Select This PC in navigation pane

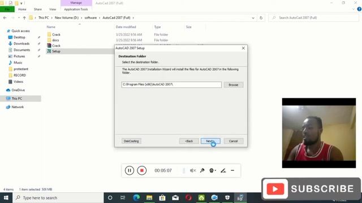(17, 99)
